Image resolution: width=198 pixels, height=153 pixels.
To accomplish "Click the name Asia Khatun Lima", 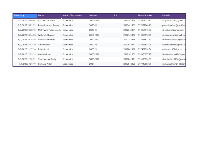I will (46, 20).
